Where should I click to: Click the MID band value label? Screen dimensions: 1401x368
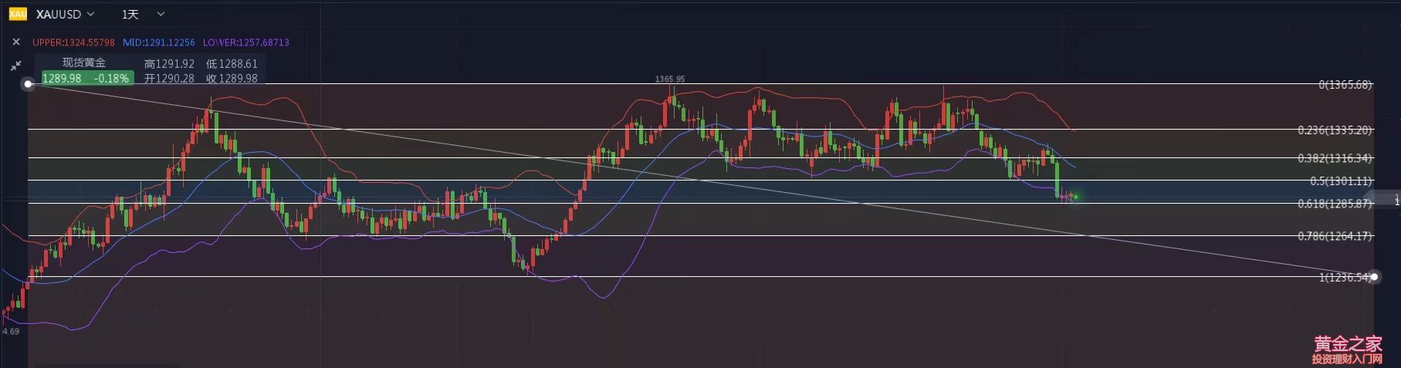click(x=159, y=42)
